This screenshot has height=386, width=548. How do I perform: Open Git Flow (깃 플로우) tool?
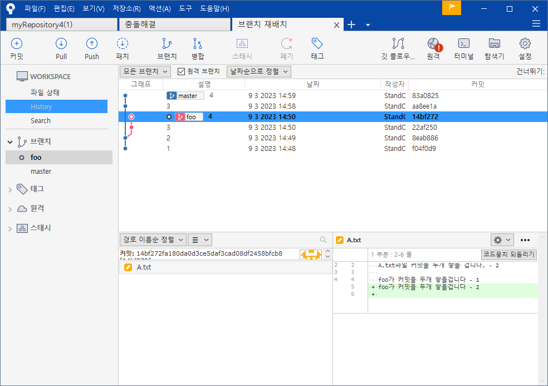pos(398,43)
